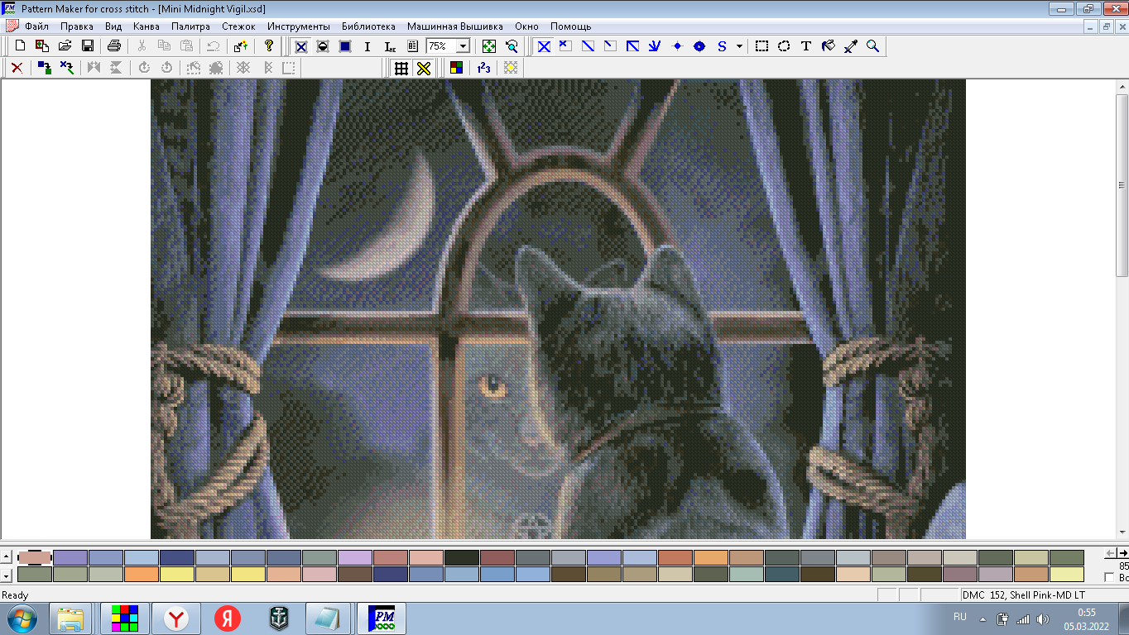
Task: Pick the eyedropper color picker tool
Action: pyautogui.click(x=850, y=46)
